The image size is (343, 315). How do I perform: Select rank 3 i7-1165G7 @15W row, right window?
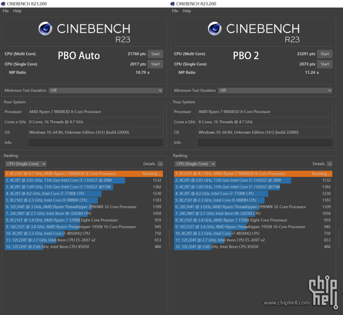tap(253, 187)
